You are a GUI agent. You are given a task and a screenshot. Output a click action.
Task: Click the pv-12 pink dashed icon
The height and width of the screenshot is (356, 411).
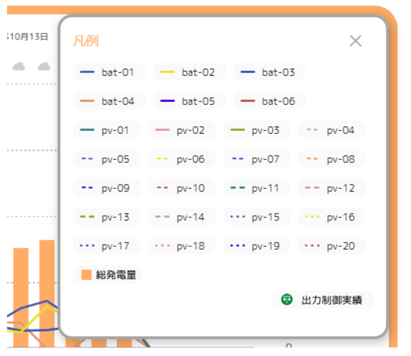point(312,187)
